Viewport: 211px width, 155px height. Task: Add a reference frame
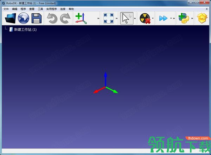point(81,18)
